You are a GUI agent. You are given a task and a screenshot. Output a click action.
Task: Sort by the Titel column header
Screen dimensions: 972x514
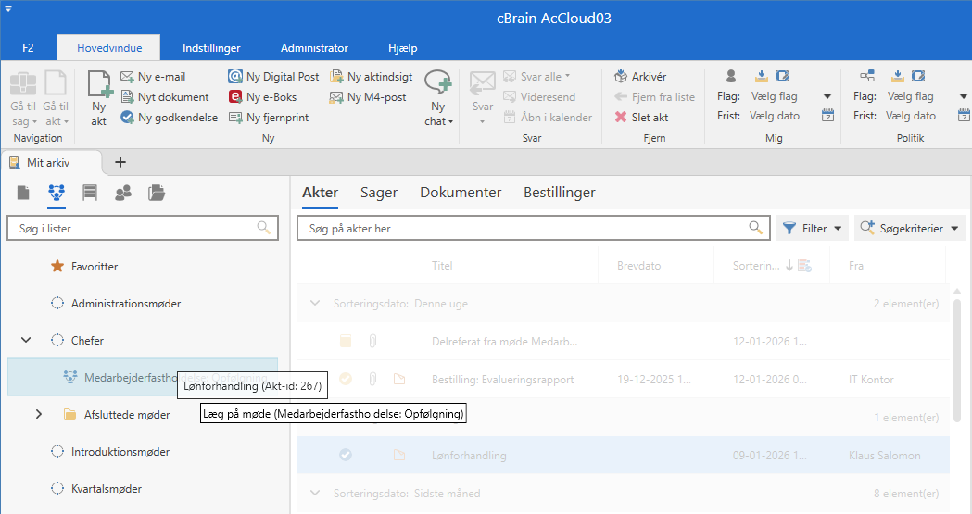click(x=442, y=266)
